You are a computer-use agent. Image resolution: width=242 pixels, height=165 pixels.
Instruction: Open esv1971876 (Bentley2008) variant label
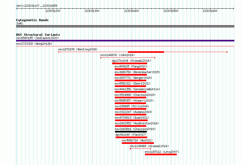pyautogui.click(x=78, y=49)
